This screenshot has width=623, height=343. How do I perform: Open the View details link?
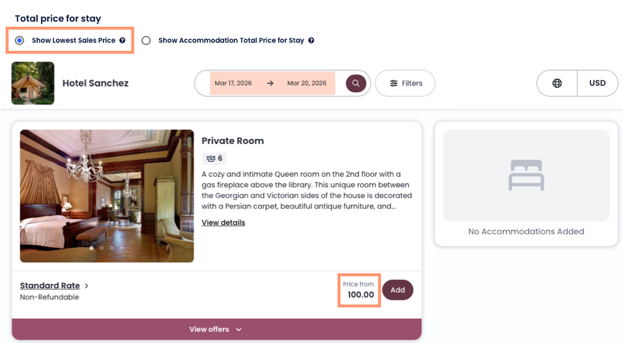click(x=223, y=223)
